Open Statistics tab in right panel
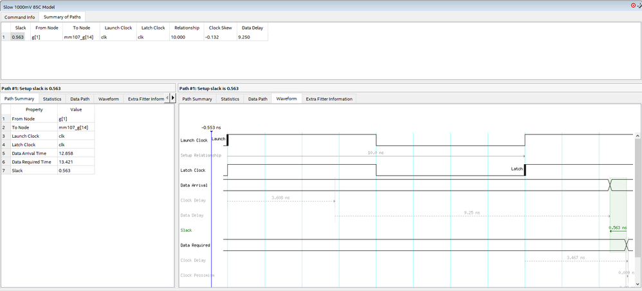The image size is (642, 291). [230, 99]
